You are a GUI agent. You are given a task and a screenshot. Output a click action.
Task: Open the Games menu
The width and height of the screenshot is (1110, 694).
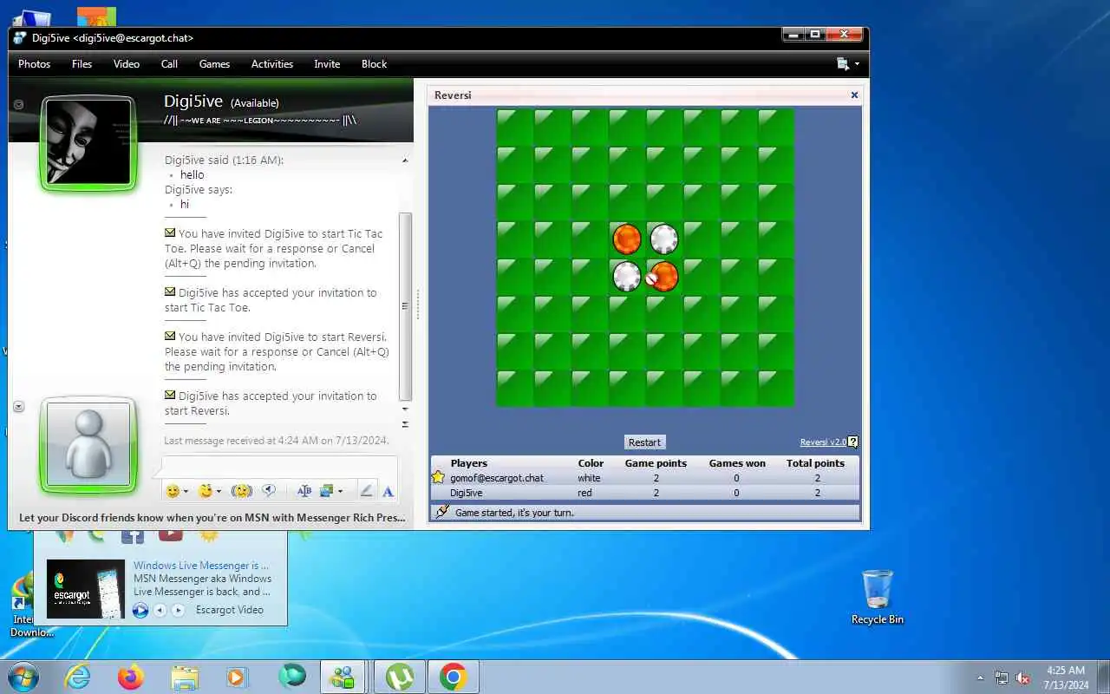[214, 64]
